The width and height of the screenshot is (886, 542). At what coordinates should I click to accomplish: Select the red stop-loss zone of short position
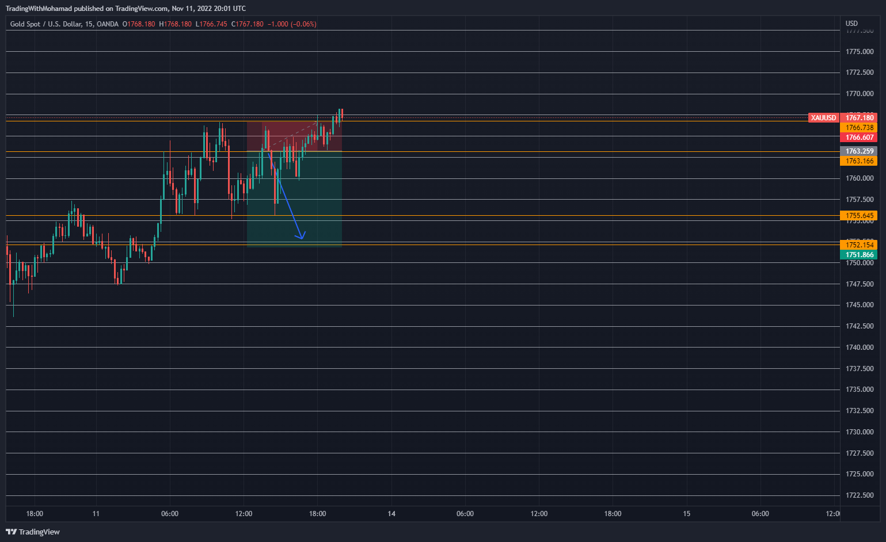click(x=294, y=136)
